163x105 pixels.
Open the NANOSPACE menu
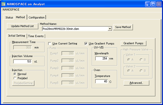tap(11, 10)
